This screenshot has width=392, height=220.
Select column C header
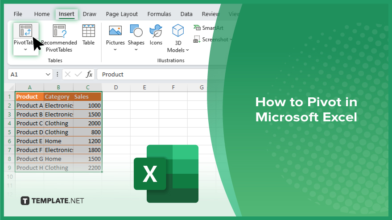(88, 88)
